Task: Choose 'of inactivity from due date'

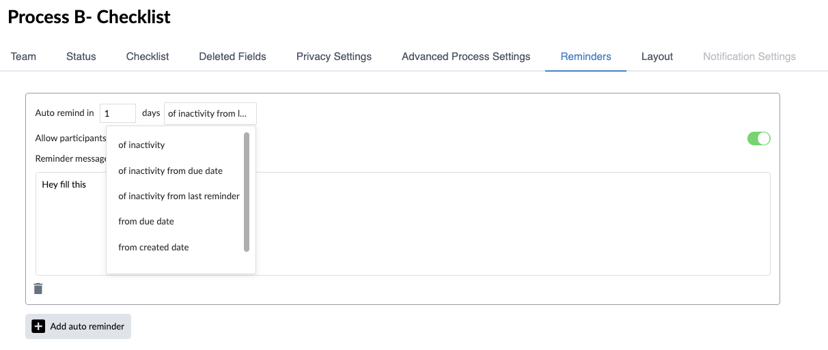Action: pyautogui.click(x=170, y=171)
